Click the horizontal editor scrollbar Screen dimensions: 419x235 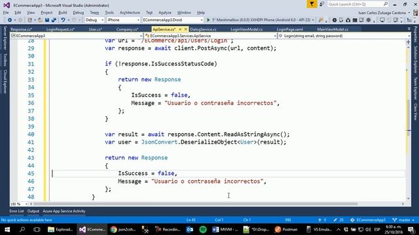point(196,204)
